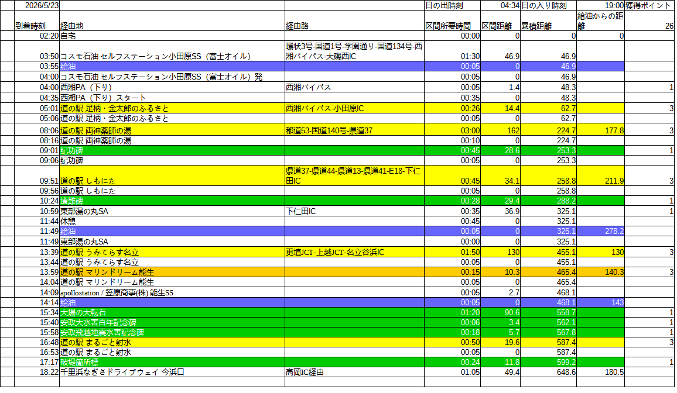This screenshot has width=677, height=393.
Task: Select the 11:49 給油 blue row cell
Action: (x=172, y=232)
